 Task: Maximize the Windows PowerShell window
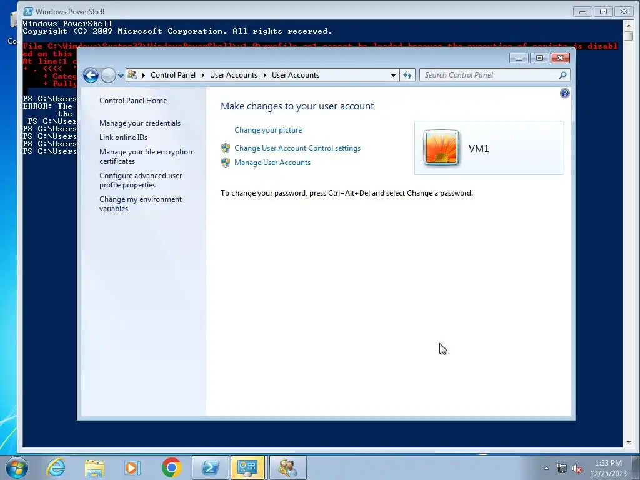point(603,12)
